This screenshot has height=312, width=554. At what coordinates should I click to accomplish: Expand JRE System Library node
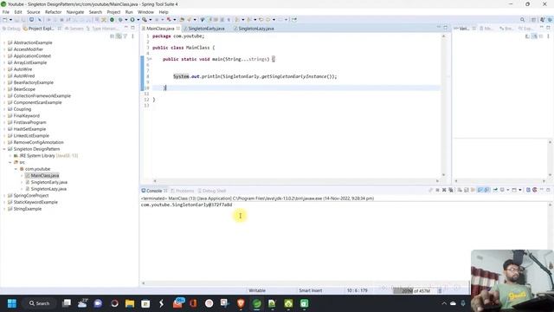pyautogui.click(x=10, y=156)
